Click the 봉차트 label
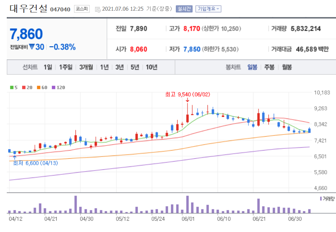Viewport: 336px width, 232px height. point(233,67)
